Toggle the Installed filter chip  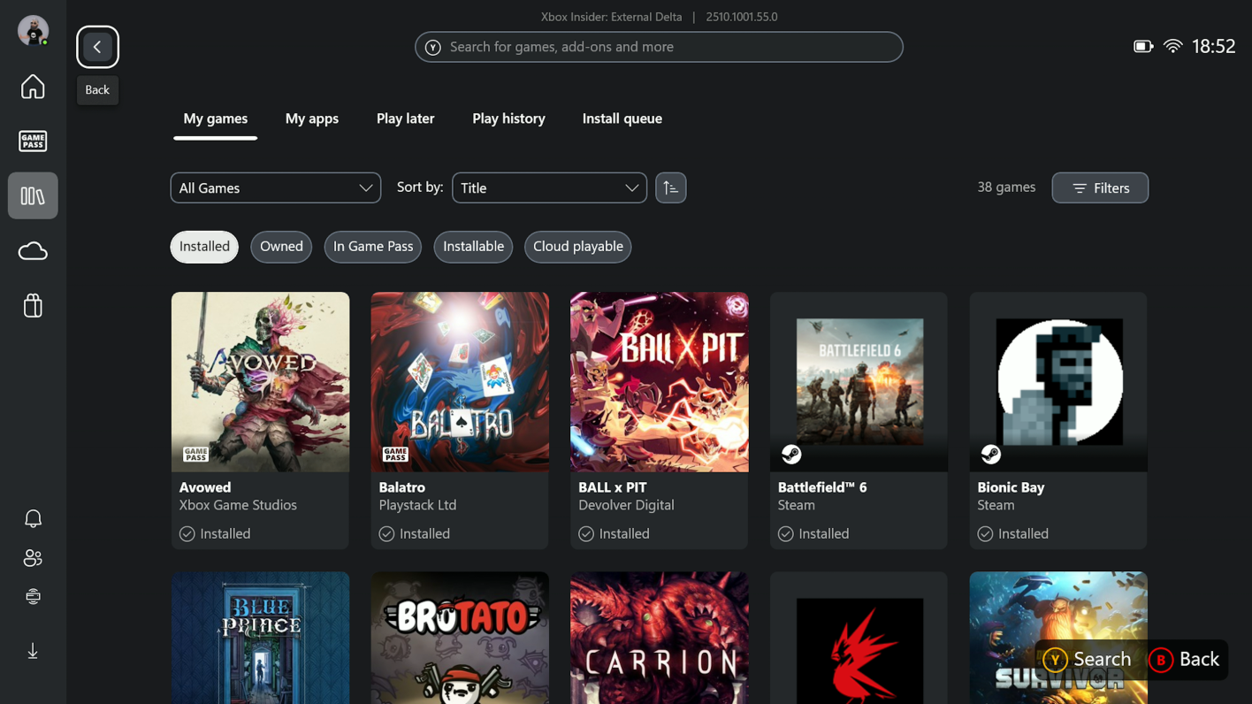click(204, 247)
